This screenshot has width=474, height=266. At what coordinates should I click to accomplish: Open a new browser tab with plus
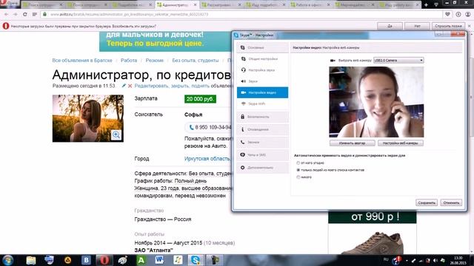point(426,4)
